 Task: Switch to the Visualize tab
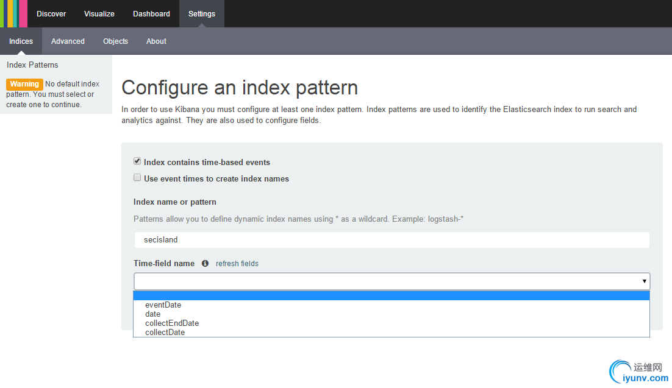tap(99, 14)
